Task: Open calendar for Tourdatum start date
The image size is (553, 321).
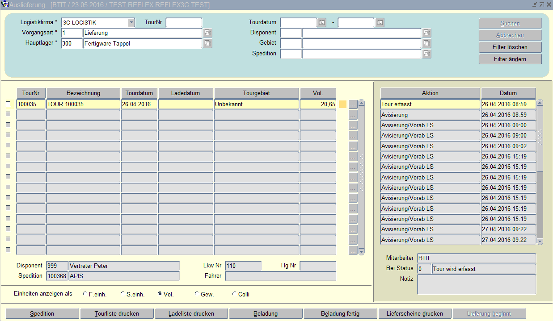Action: pyautogui.click(x=322, y=22)
